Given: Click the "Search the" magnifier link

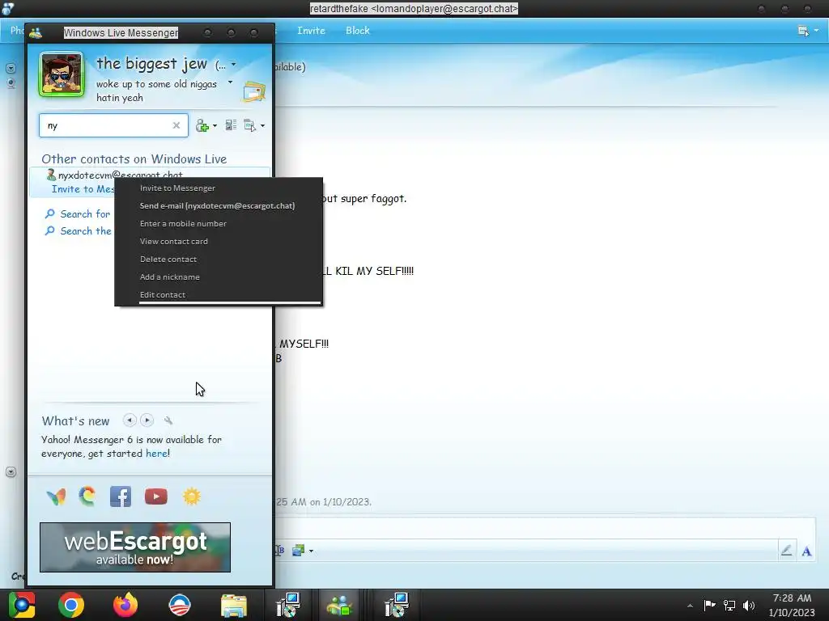Looking at the screenshot, I should tap(79, 230).
